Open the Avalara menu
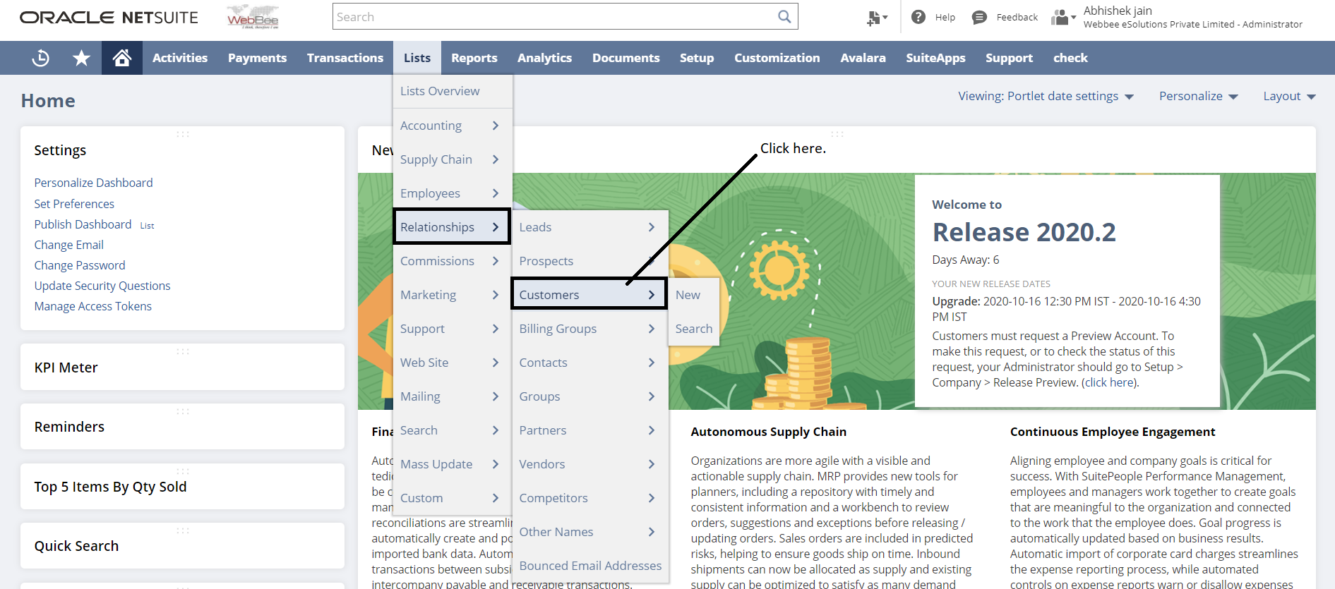 [863, 58]
